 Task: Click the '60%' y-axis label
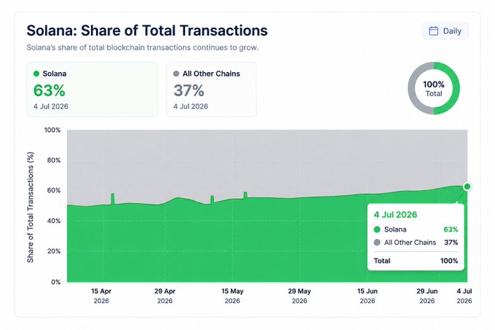click(x=54, y=190)
